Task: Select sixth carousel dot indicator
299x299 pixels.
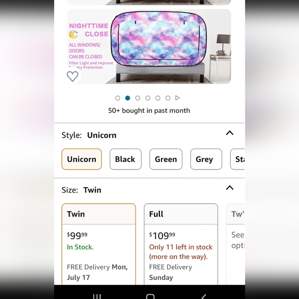Action: tap(168, 98)
